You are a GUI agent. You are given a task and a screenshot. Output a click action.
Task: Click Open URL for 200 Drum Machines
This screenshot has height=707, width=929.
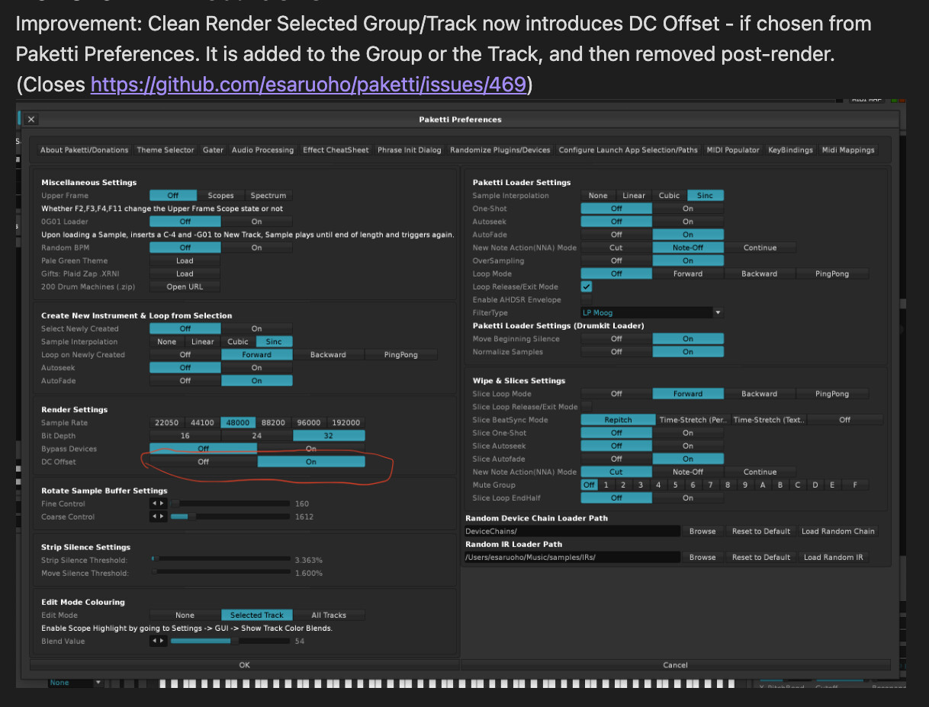tap(185, 286)
